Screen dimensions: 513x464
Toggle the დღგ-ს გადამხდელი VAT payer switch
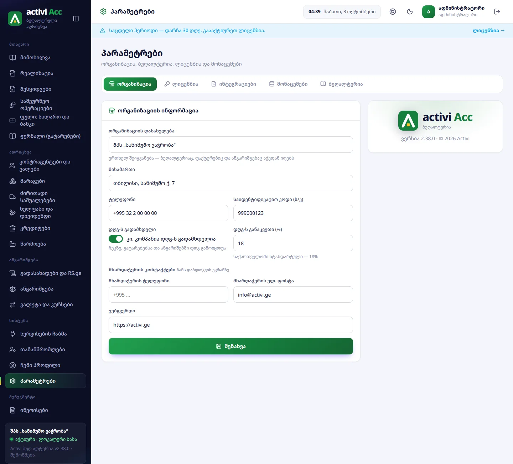(116, 239)
